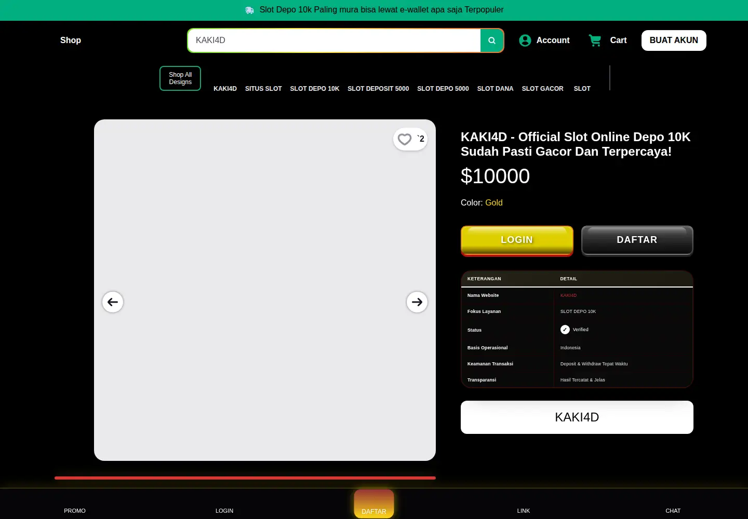Click into the KAKI4D search field
Viewport: 748px width, 519px height.
(334, 40)
